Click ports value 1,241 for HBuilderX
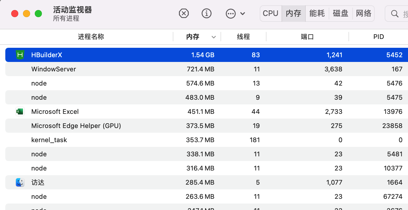This screenshot has height=210, width=408. [x=334, y=55]
